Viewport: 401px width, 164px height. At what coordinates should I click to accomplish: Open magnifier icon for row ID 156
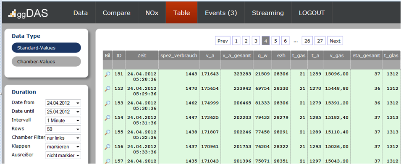[107, 147]
